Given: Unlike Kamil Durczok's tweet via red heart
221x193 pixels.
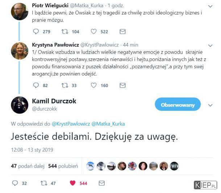Looking at the screenshot, I should [73, 183].
